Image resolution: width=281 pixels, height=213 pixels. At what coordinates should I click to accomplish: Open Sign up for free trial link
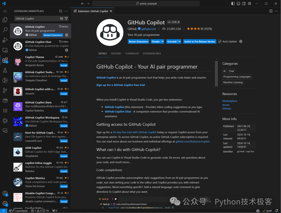tap(121, 85)
